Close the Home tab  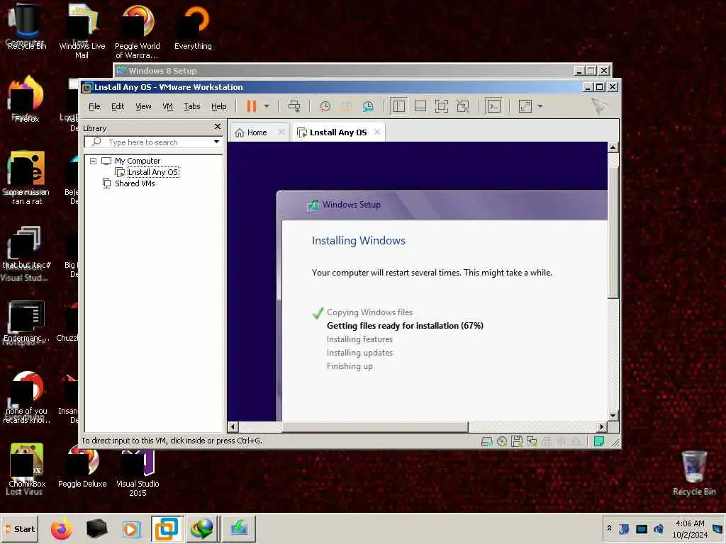281,132
